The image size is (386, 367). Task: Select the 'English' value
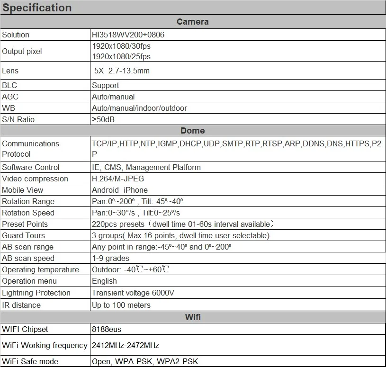pyautogui.click(x=104, y=281)
